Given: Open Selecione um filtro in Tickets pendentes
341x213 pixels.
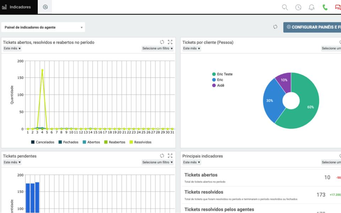Looking at the screenshot, I should click(x=157, y=162).
